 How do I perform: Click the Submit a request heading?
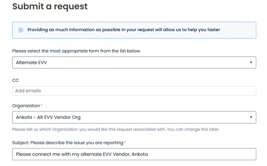coord(50,7)
